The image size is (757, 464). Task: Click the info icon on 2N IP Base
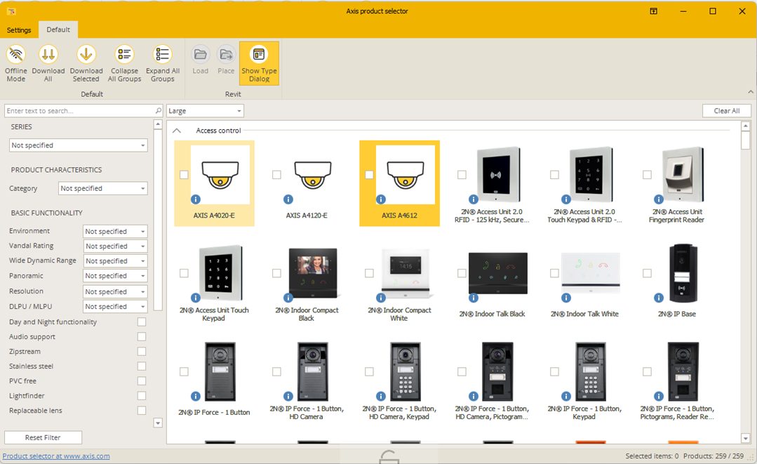[x=659, y=298]
